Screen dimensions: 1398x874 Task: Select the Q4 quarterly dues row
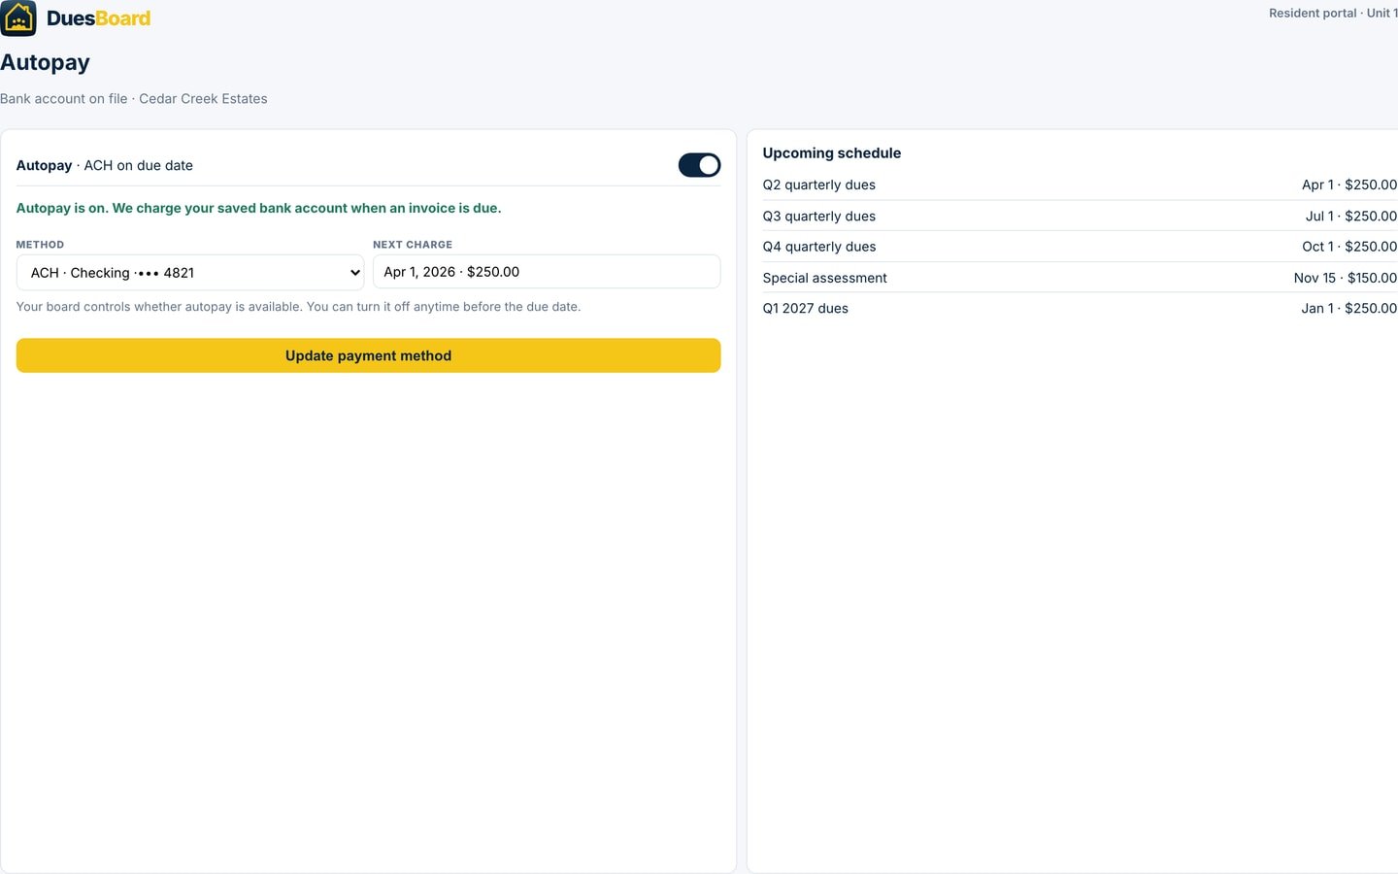click(x=1080, y=247)
